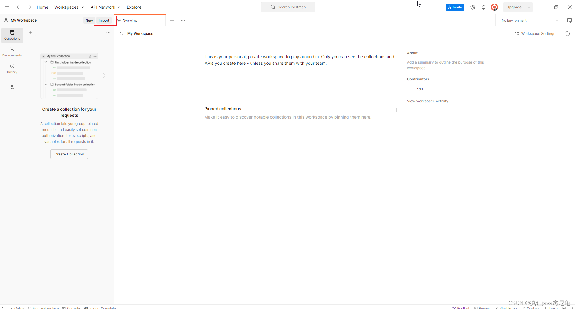Open History in the sidebar
The width and height of the screenshot is (575, 309).
(x=12, y=68)
